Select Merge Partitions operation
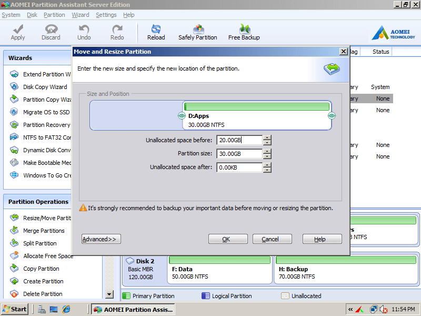Screen dimensions: 421x316 pyautogui.click(x=37, y=231)
